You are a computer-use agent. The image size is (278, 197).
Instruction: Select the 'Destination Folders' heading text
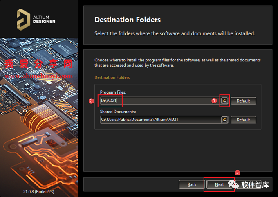[128, 20]
